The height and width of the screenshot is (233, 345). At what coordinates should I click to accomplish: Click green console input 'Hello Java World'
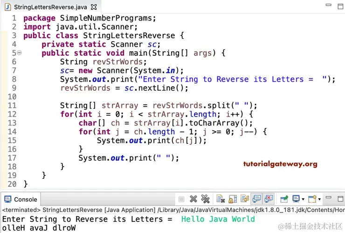click(218, 219)
